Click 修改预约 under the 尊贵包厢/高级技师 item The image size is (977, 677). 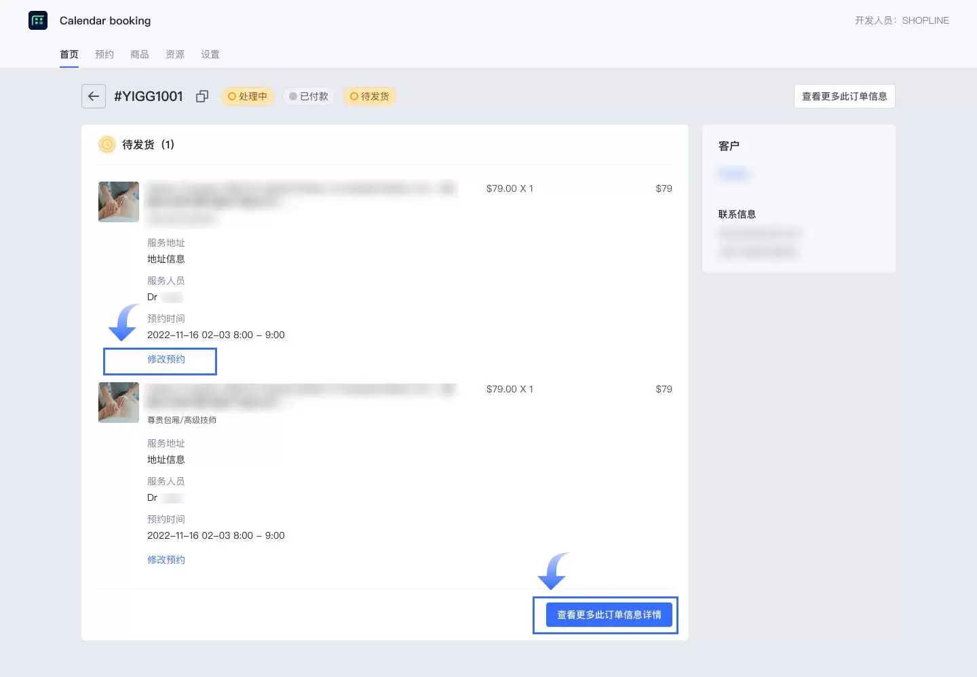[x=166, y=560]
